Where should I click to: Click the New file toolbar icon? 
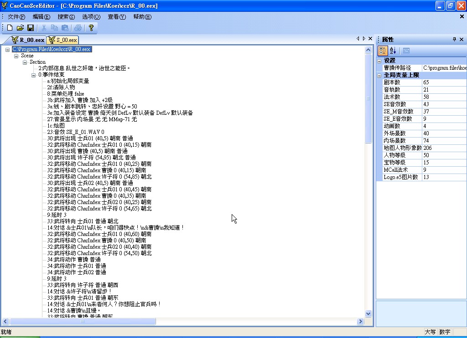click(10, 28)
